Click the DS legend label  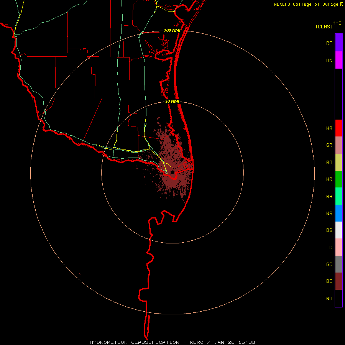tap(329, 230)
